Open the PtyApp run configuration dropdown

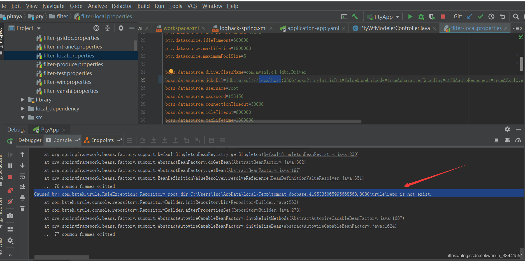coord(383,17)
